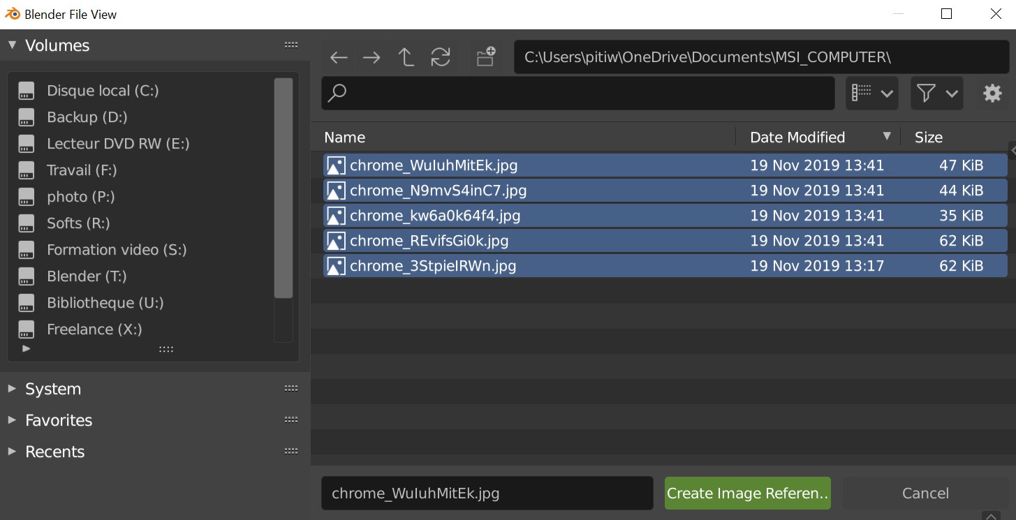
Task: Click drive icon for Disque local (C:)
Action: pos(26,91)
